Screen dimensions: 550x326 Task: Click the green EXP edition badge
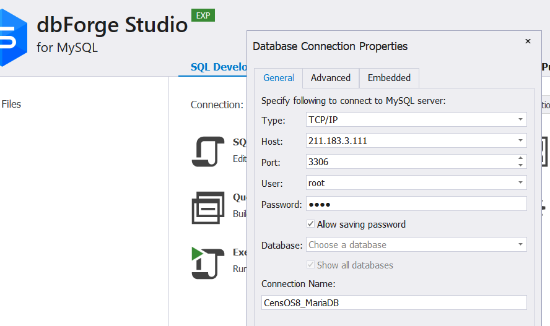click(x=203, y=15)
